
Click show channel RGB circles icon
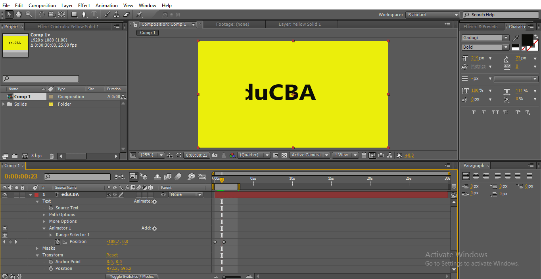point(232,155)
